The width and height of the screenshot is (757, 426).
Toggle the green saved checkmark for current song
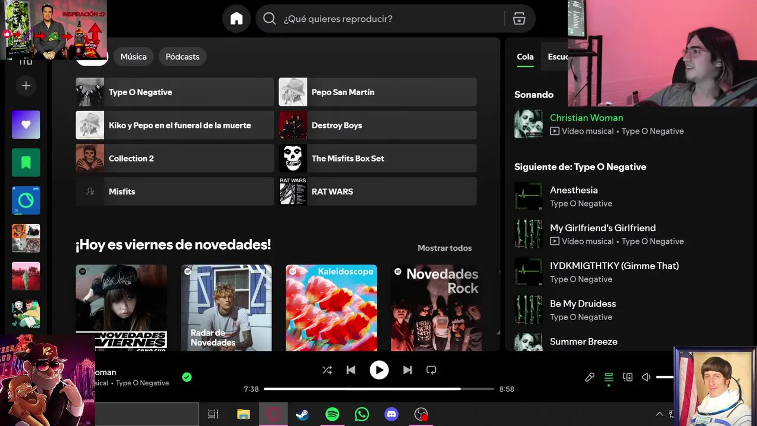point(187,377)
